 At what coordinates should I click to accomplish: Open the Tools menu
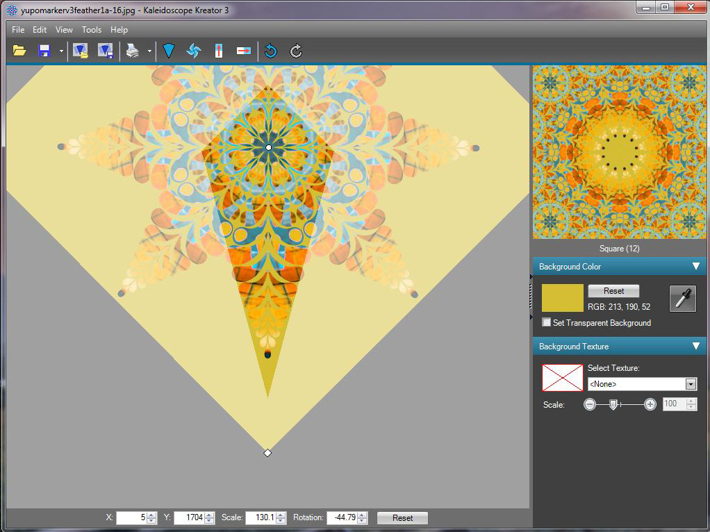point(91,30)
